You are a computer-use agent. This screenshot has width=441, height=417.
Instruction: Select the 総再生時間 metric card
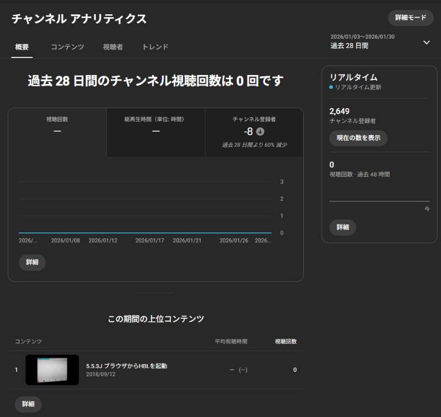156,132
